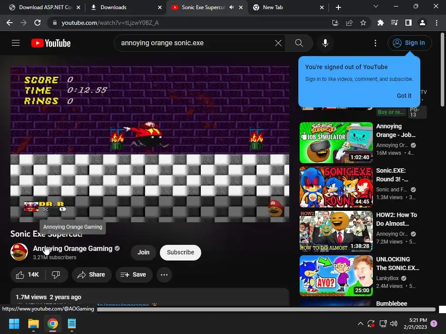Screen dimensions: 446x334
Task: Bookmark this page with the star
Action: coord(363,23)
